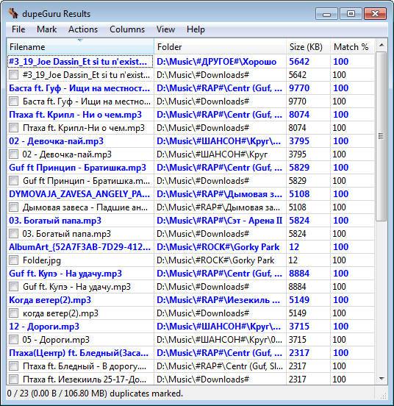Open the Help menu
This screenshot has height=406, width=394.
196,29
